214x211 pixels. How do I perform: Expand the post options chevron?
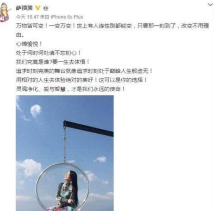point(210,5)
